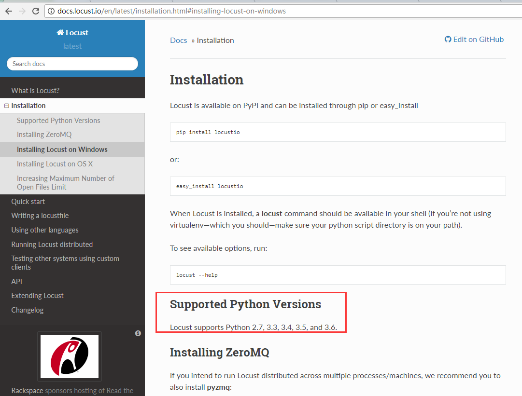Screen dimensions: 522x396
Task: Open Testing other systems using custom clients
Action: (x=65, y=263)
